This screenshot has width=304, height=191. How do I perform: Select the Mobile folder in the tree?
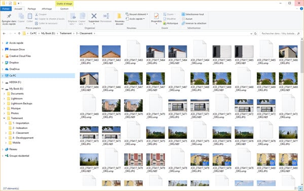click(x=16, y=142)
